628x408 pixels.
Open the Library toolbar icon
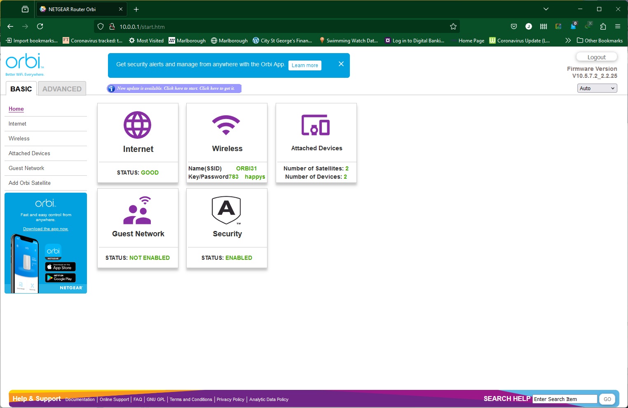pos(544,26)
